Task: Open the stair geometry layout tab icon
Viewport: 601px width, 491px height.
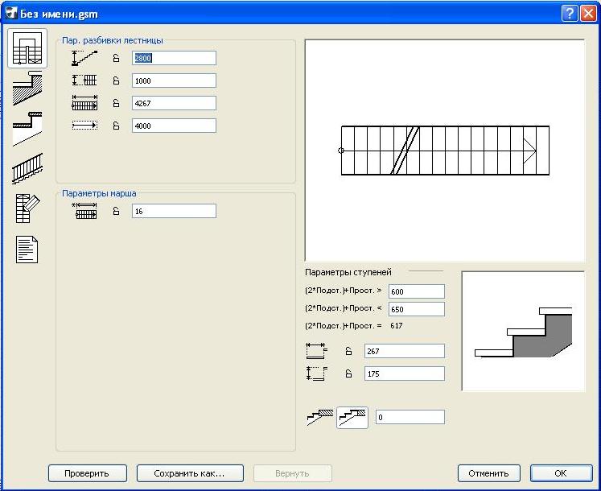Action: tap(27, 48)
